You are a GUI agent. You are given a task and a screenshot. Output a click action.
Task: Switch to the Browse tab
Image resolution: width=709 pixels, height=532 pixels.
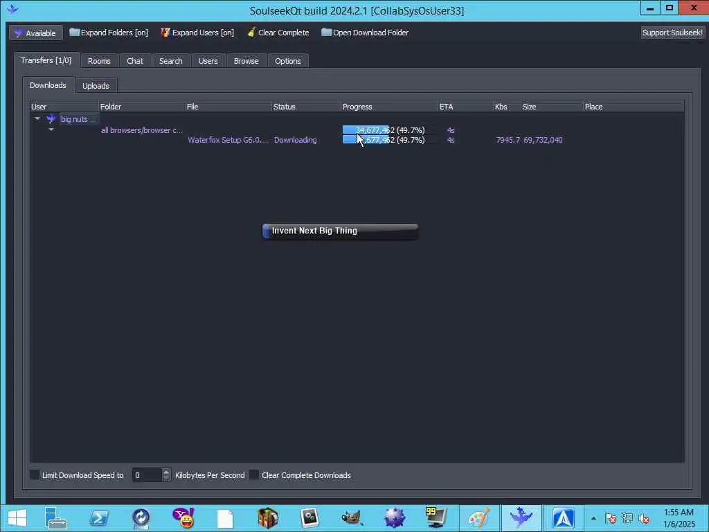tap(246, 61)
